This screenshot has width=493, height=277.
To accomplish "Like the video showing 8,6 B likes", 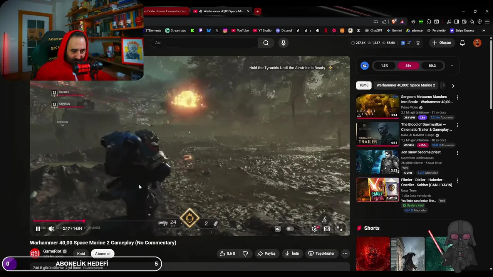I will point(227,254).
